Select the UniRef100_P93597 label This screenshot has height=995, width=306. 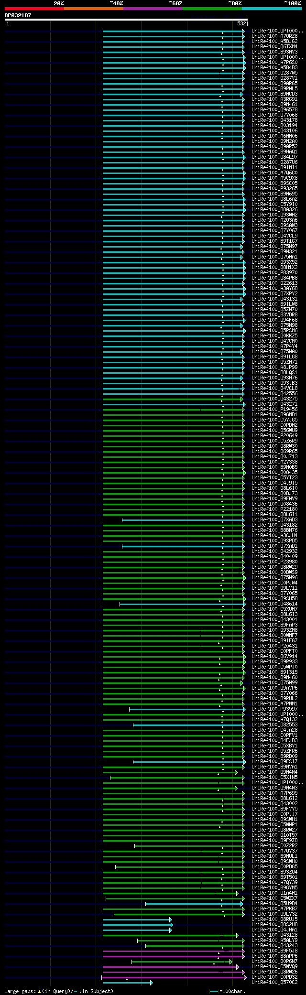(274, 709)
